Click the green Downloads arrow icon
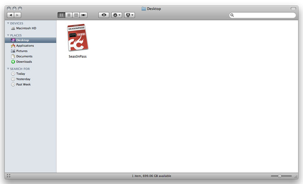 [13, 62]
